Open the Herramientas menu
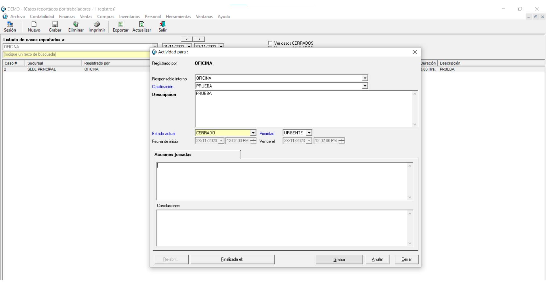 (x=178, y=16)
